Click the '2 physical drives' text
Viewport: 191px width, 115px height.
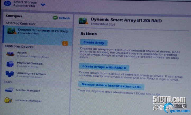point(28,66)
